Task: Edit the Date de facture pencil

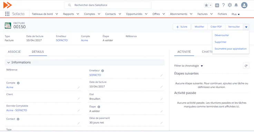Action: pos(162,87)
